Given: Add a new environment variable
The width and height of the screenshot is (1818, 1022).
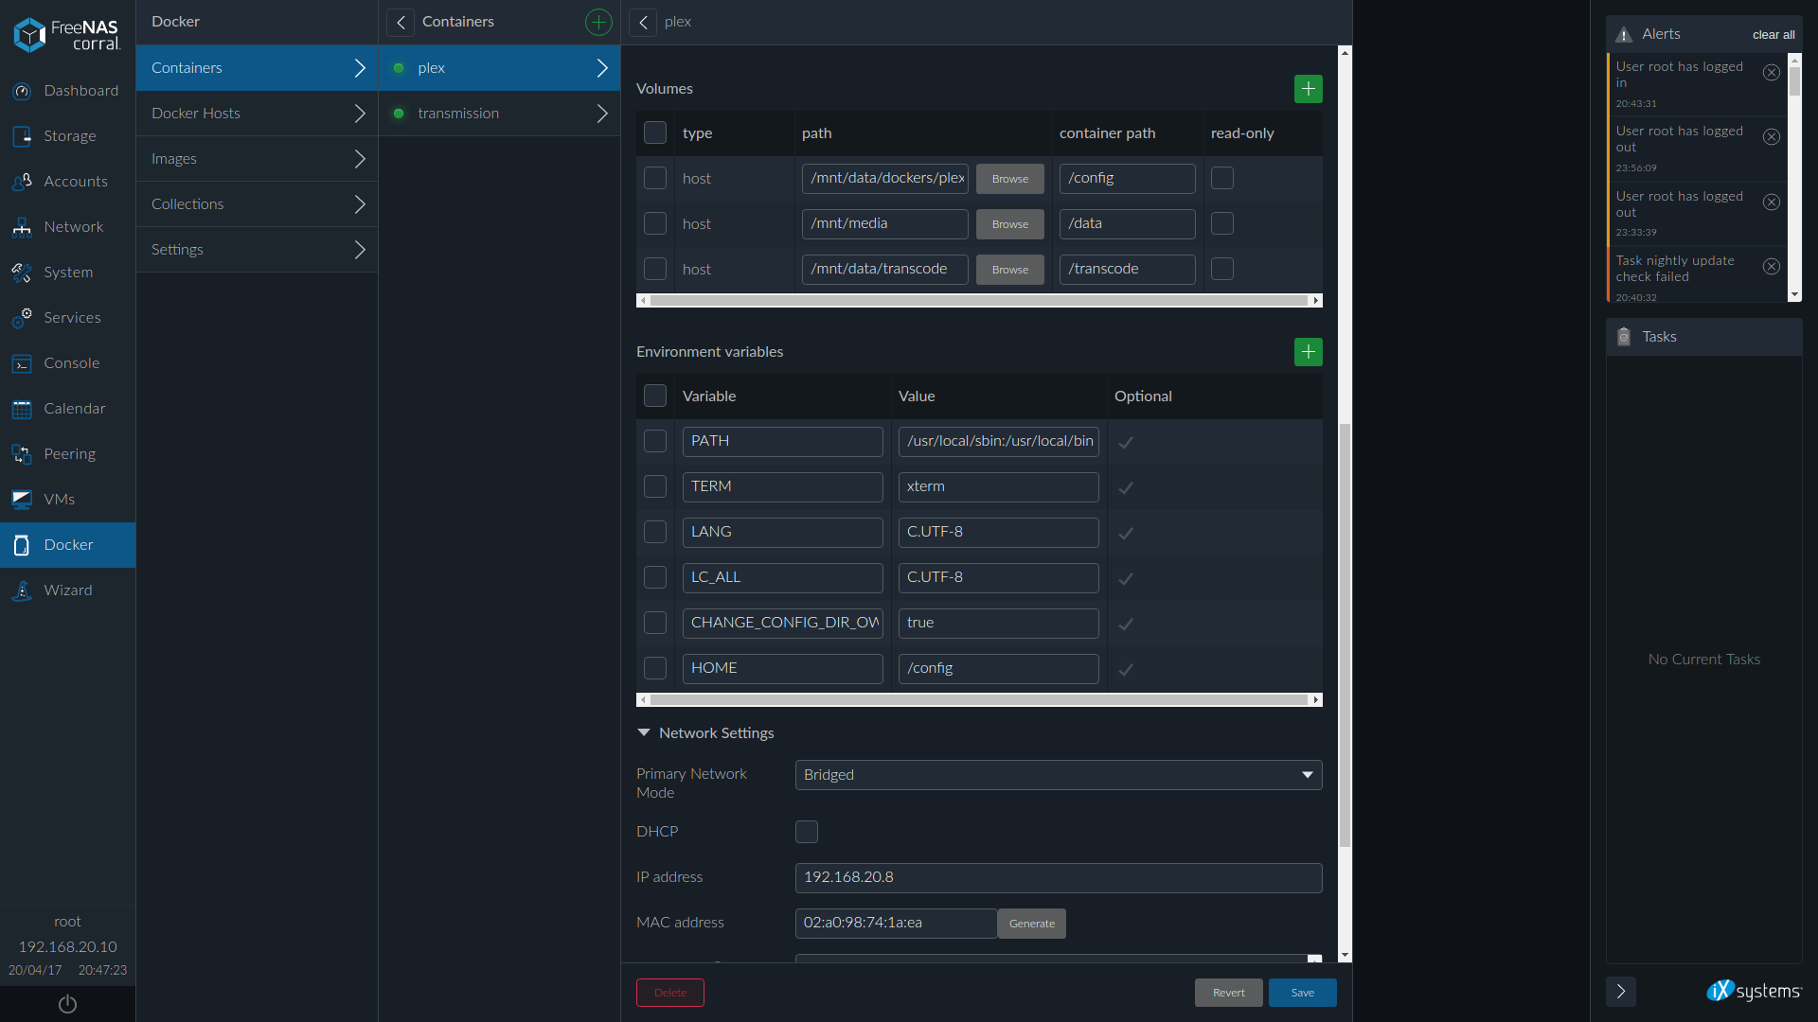Looking at the screenshot, I should pos(1308,352).
